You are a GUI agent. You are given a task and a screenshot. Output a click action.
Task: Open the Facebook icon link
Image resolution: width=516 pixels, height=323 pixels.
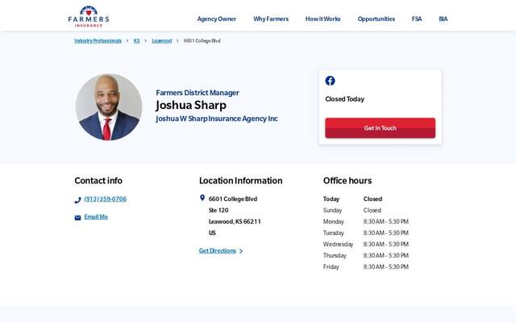coord(330,81)
